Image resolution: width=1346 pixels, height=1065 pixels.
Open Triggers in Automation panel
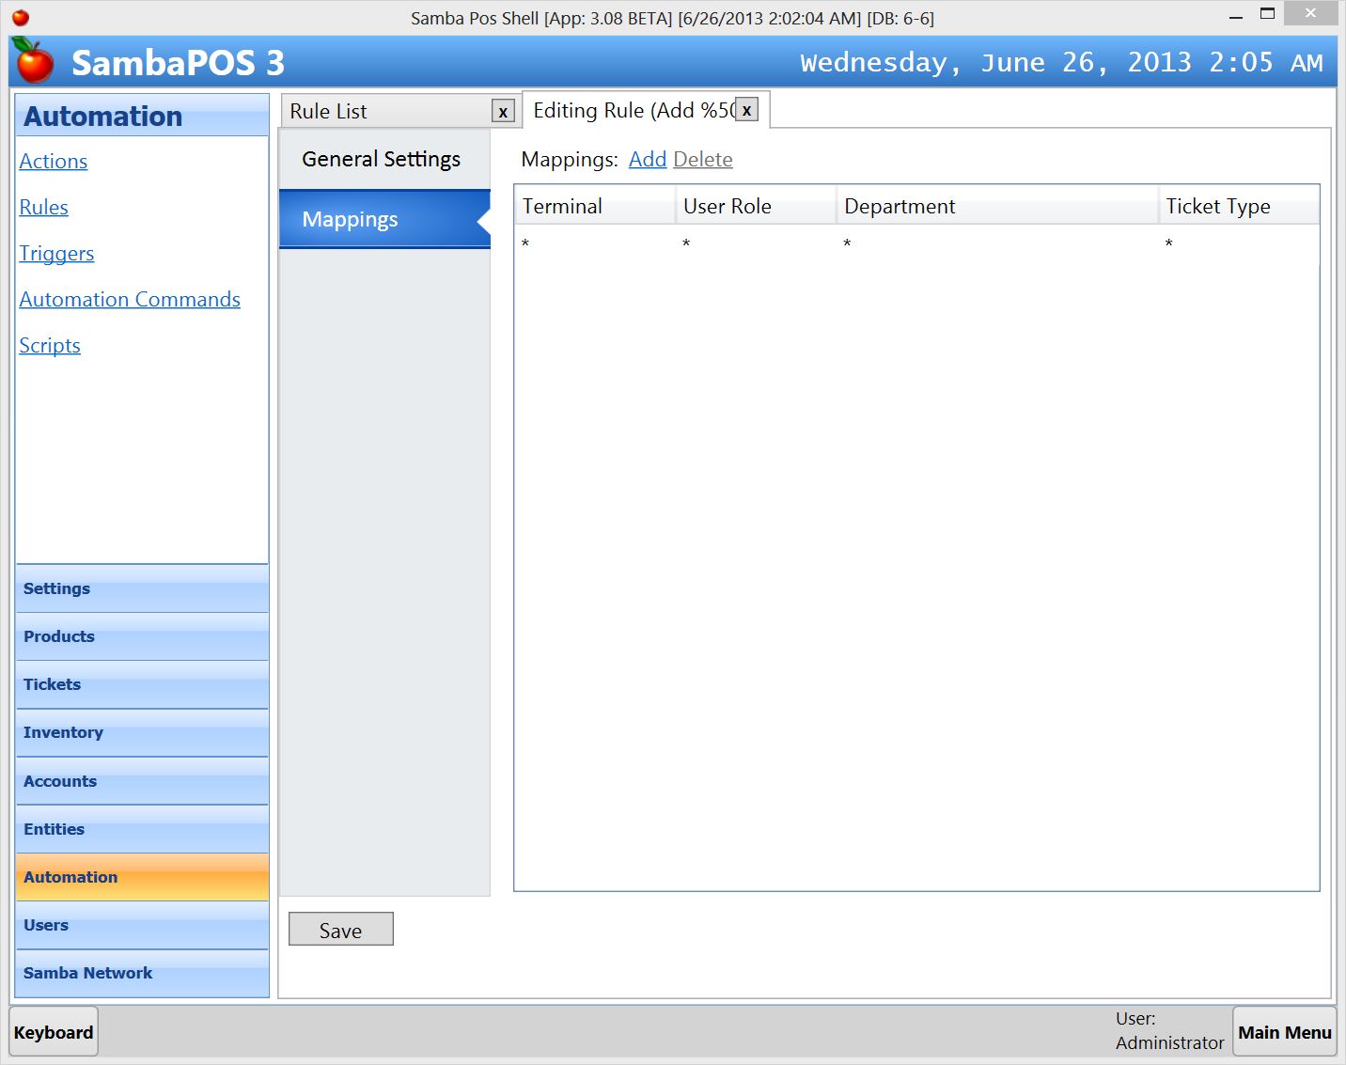pos(56,254)
